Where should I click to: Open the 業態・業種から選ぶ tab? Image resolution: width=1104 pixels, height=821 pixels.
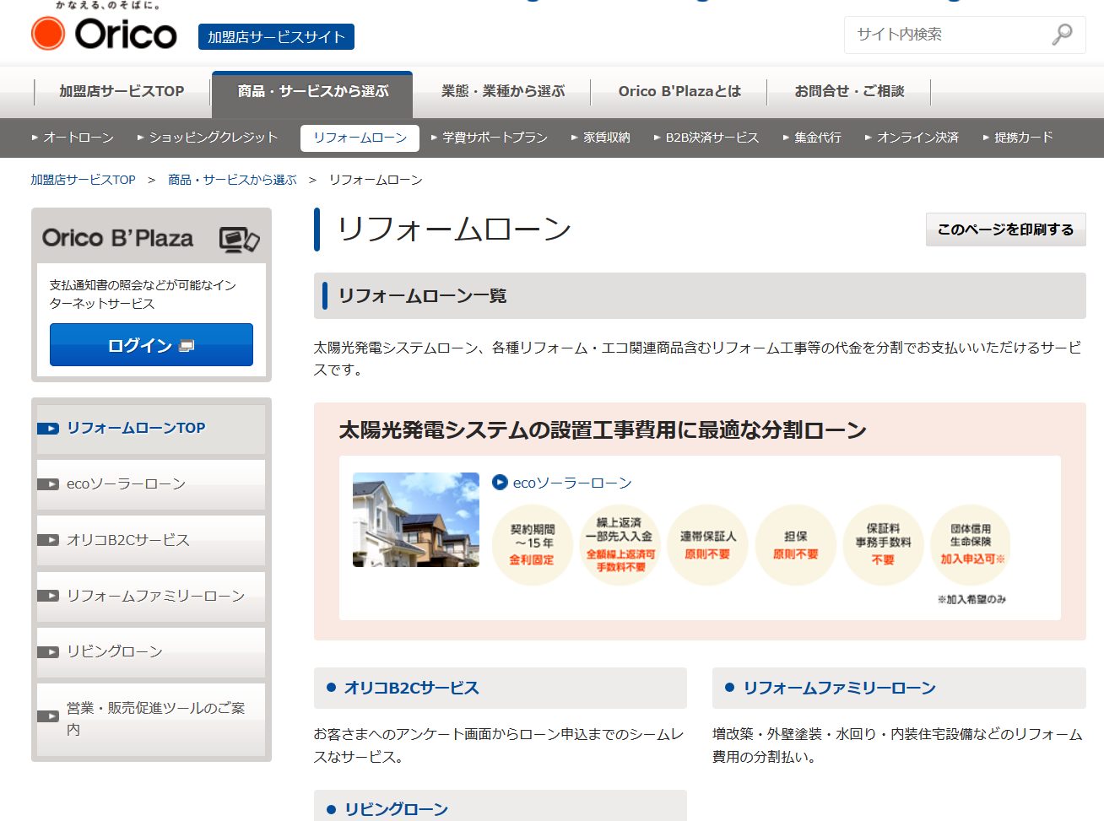[503, 91]
